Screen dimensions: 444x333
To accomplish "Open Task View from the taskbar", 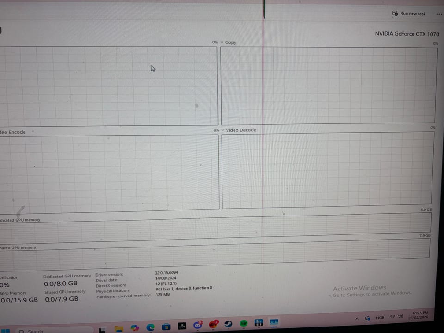I will coord(102,330).
